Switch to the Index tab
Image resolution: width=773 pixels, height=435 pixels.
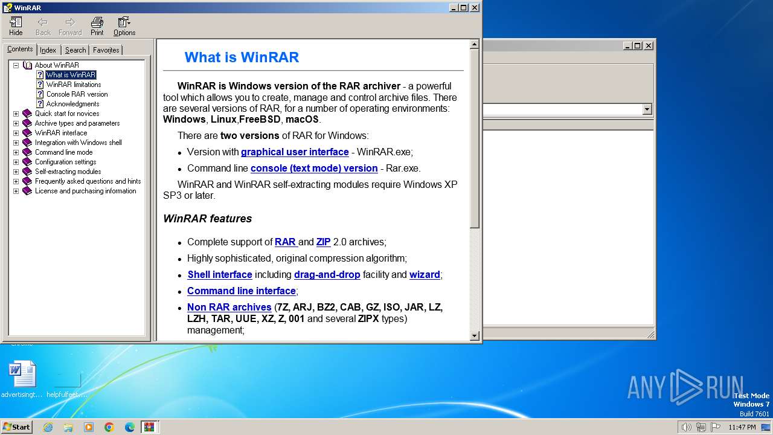[48, 50]
